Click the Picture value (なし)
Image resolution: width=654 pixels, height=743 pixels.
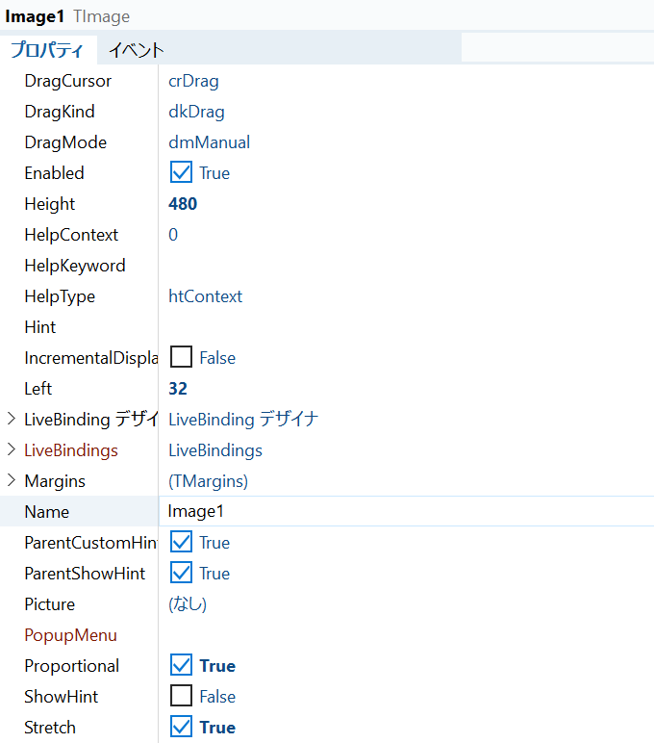click(x=188, y=604)
